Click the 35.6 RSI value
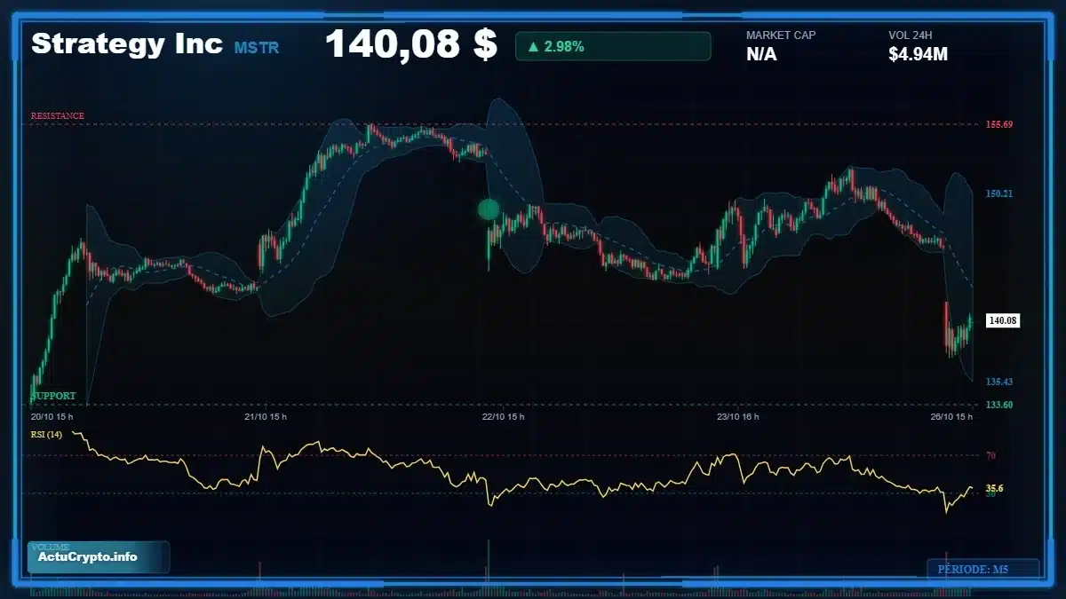 [995, 488]
